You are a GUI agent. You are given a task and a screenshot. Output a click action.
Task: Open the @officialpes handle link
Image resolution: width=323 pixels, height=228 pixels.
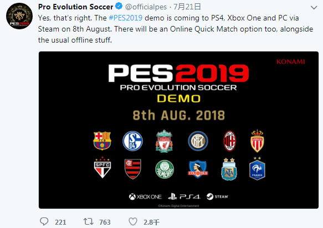(x=146, y=7)
